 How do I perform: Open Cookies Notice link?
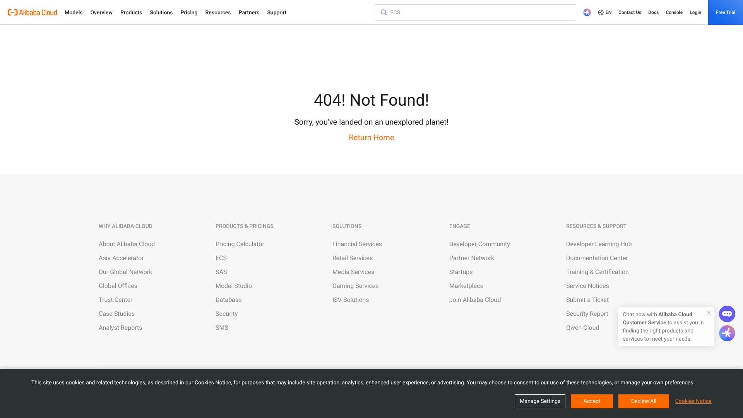coord(693,401)
